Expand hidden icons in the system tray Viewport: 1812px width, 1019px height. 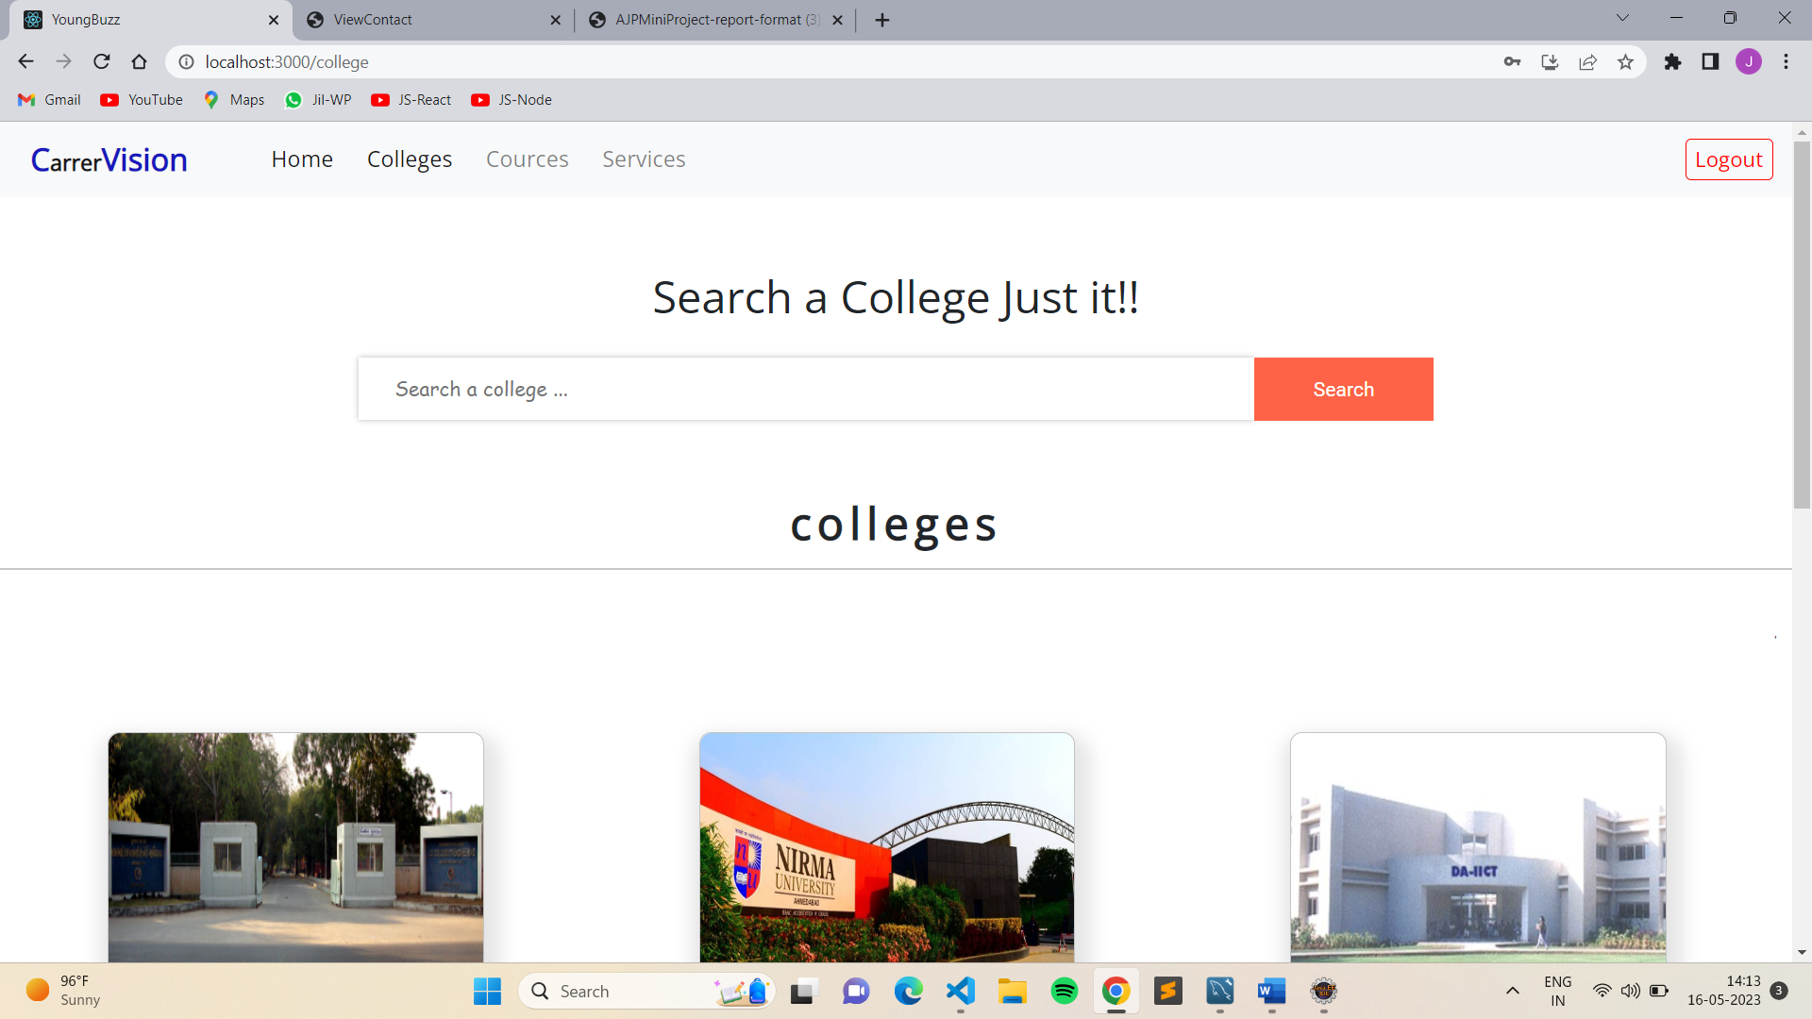click(1514, 991)
